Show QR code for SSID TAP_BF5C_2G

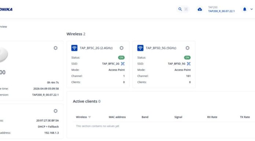click(x=123, y=64)
